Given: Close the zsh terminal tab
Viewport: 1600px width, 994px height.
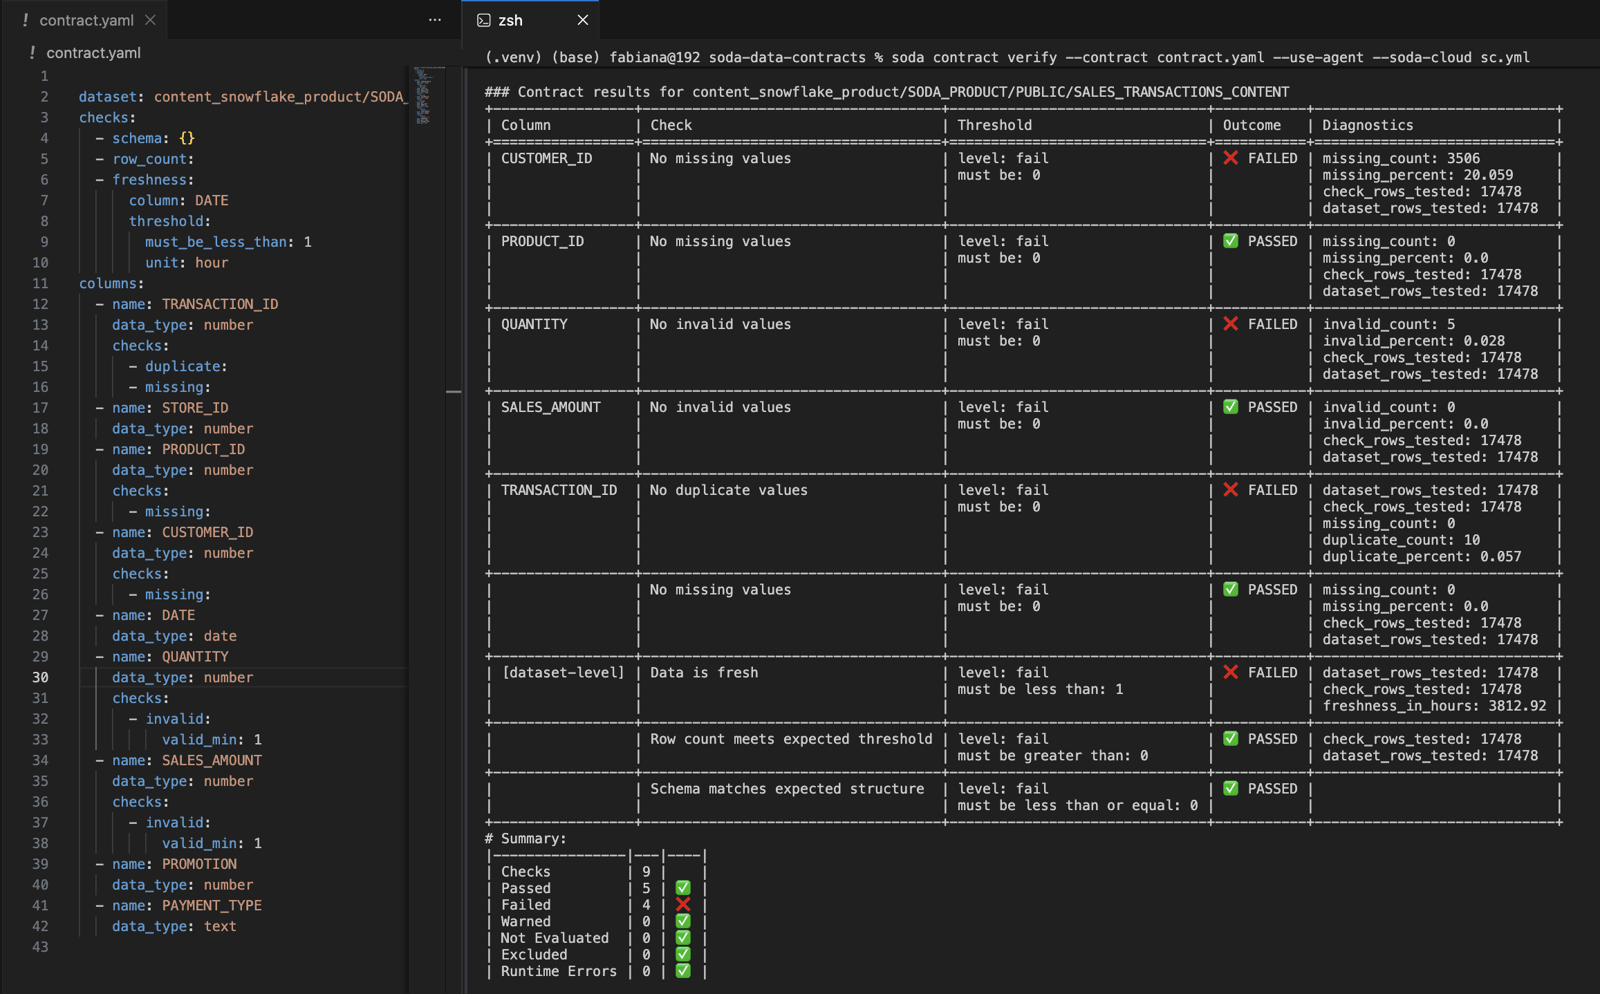Looking at the screenshot, I should (582, 20).
